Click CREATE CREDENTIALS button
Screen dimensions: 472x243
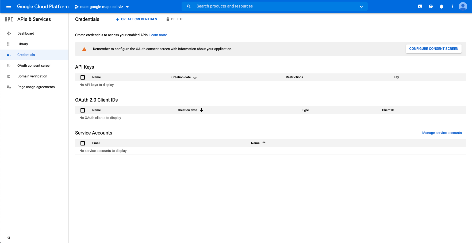point(136,19)
